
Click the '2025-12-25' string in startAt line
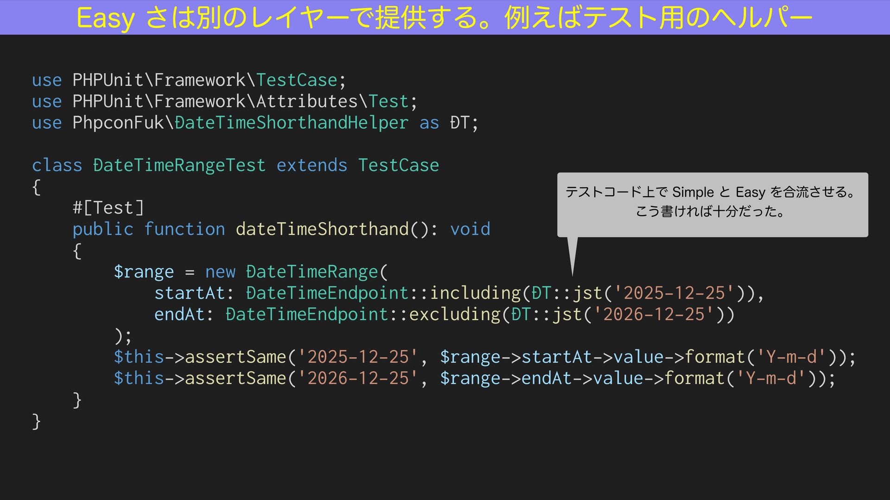674,293
